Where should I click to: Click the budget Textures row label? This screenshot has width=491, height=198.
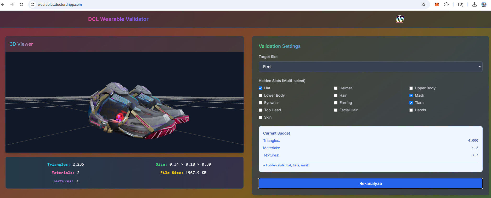[x=271, y=155]
